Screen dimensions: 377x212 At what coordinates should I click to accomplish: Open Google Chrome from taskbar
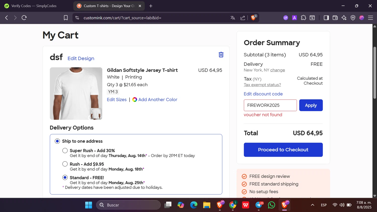coord(233,205)
